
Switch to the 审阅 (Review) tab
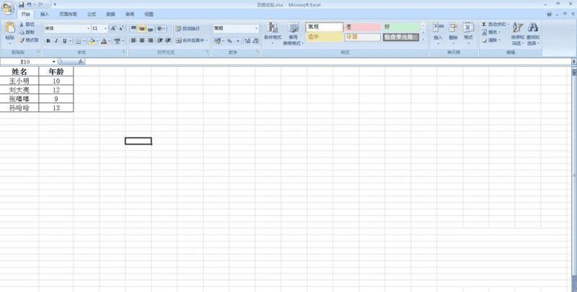(130, 14)
